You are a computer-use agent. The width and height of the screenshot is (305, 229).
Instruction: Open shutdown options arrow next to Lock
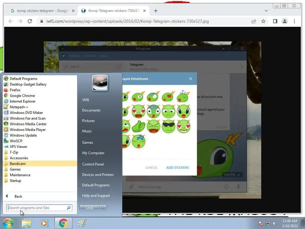pyautogui.click(x=103, y=208)
